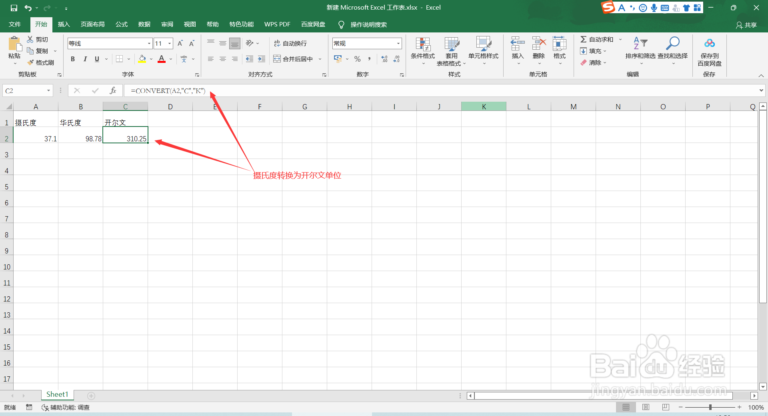Switch to WPS PDF tab
This screenshot has height=416, width=768.
click(x=277, y=24)
